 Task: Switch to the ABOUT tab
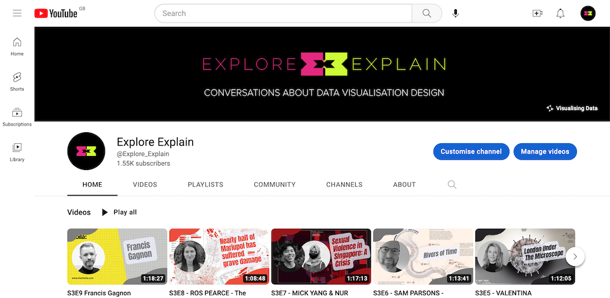pyautogui.click(x=404, y=185)
